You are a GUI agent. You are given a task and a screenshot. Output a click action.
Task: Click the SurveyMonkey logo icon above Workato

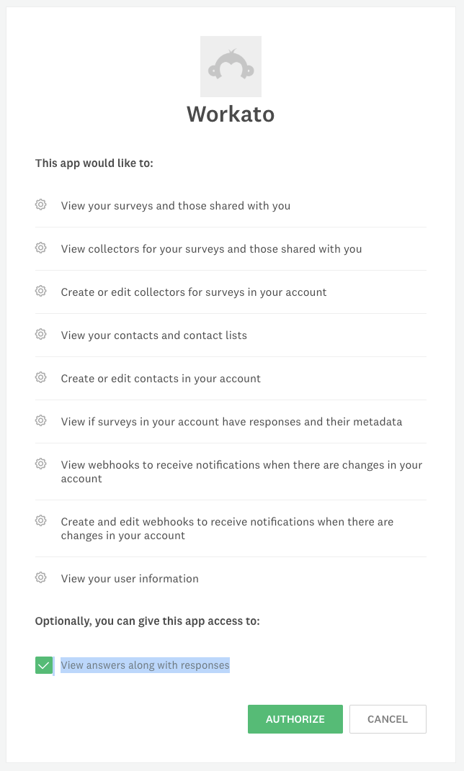231,66
